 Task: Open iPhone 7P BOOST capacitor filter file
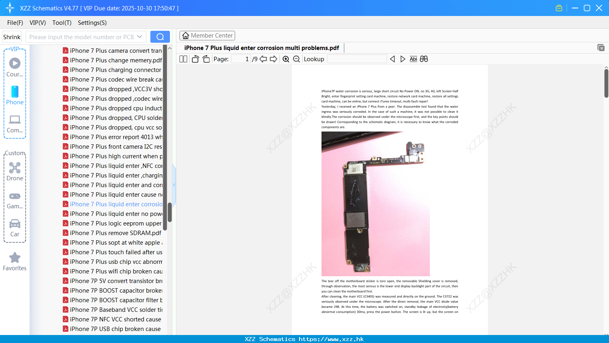tap(112, 300)
